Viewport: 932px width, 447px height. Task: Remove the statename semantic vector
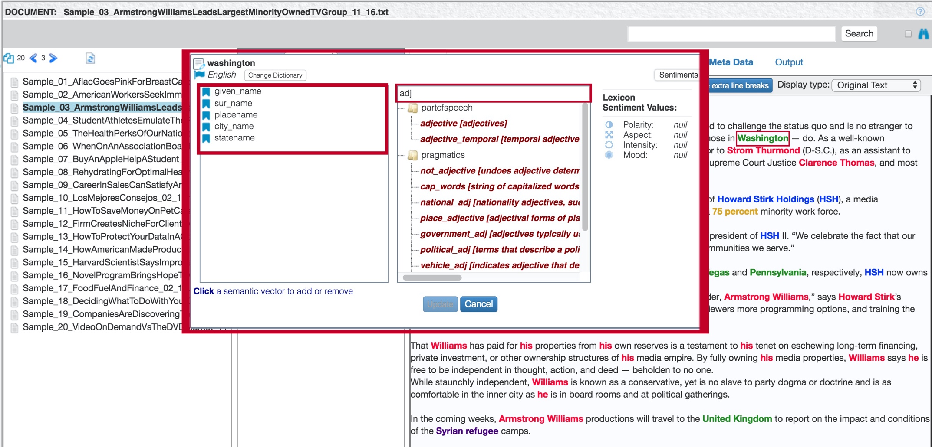click(234, 138)
